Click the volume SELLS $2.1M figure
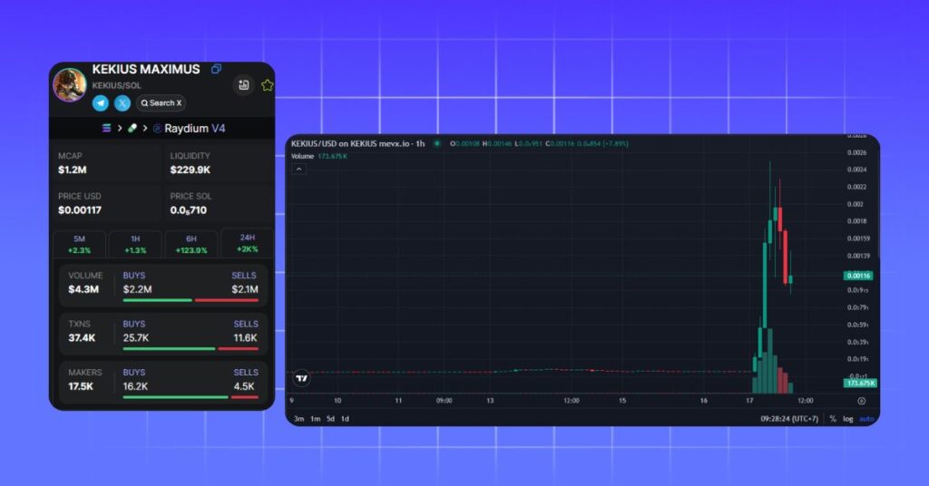929x486 pixels. point(245,289)
